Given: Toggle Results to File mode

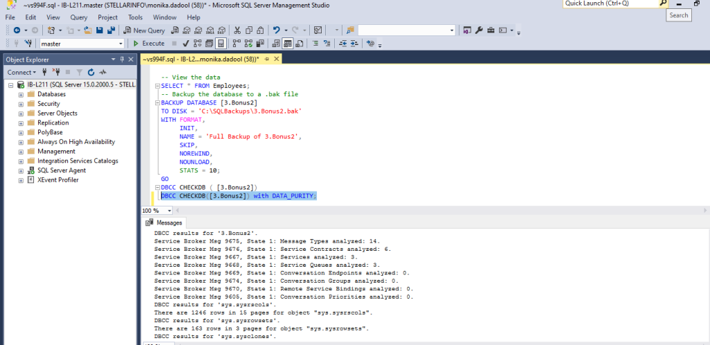Looking at the screenshot, I should click(300, 44).
